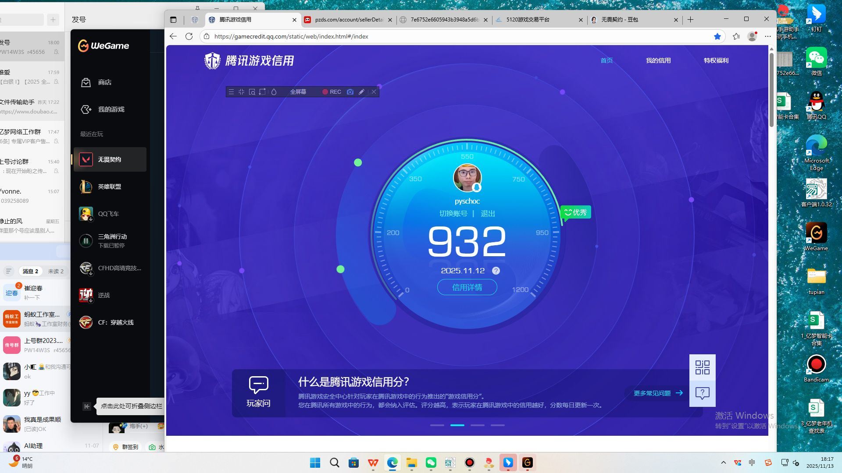Select the second carousel dot indicator
Viewport: 842px width, 473px height.
pyautogui.click(x=457, y=425)
